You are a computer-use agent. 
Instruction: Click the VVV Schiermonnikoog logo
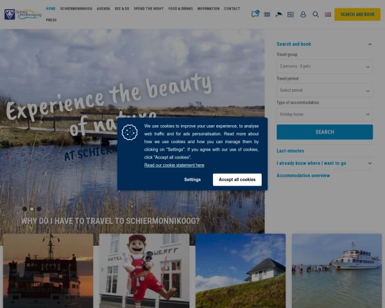23,14
